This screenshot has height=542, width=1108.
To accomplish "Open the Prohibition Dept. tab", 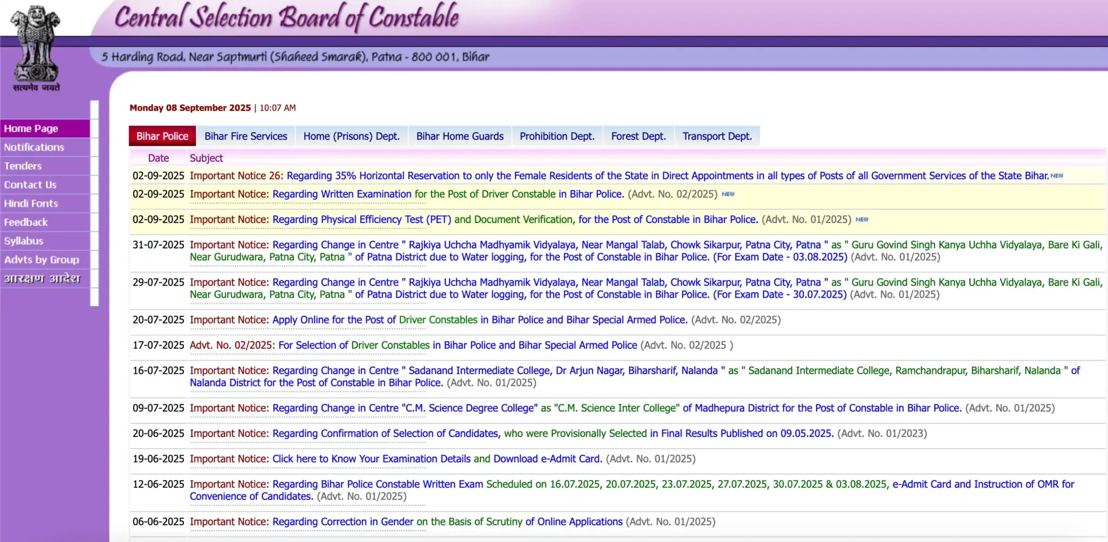I will click(x=557, y=136).
